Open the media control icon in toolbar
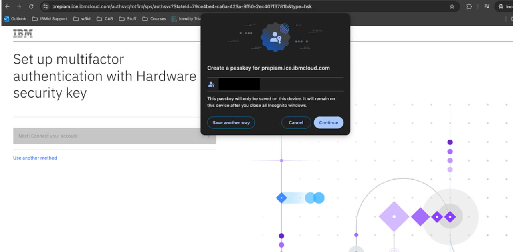 click(x=487, y=6)
